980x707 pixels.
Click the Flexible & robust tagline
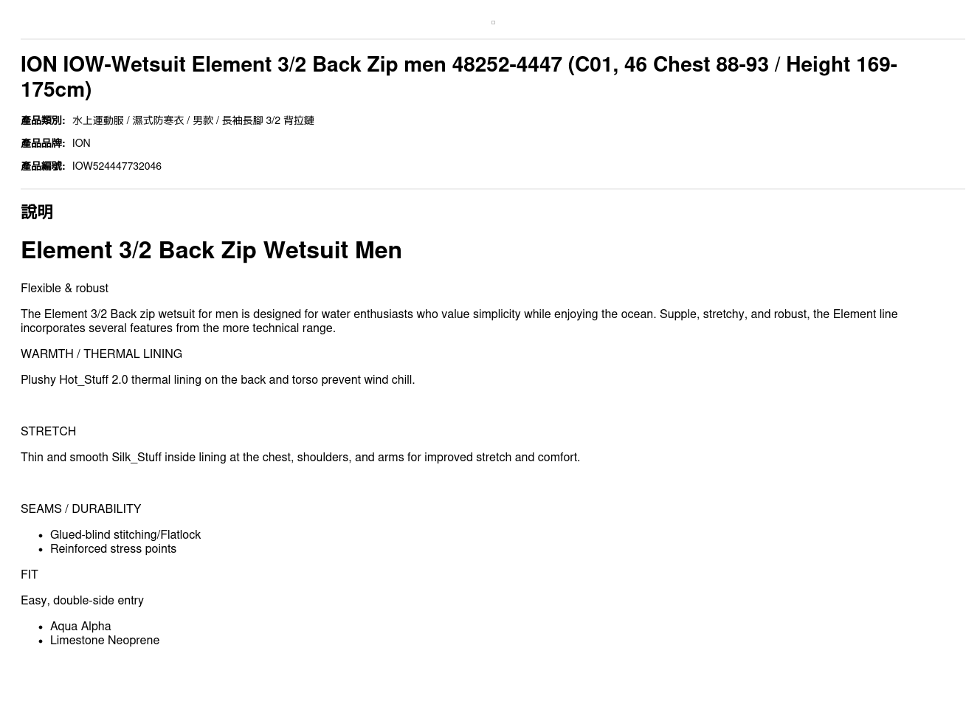point(64,289)
